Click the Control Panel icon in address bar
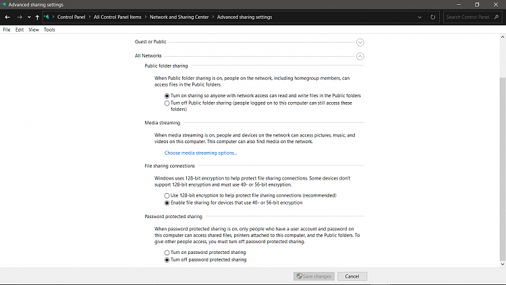Viewport: 506px width, 285px height. [47, 17]
